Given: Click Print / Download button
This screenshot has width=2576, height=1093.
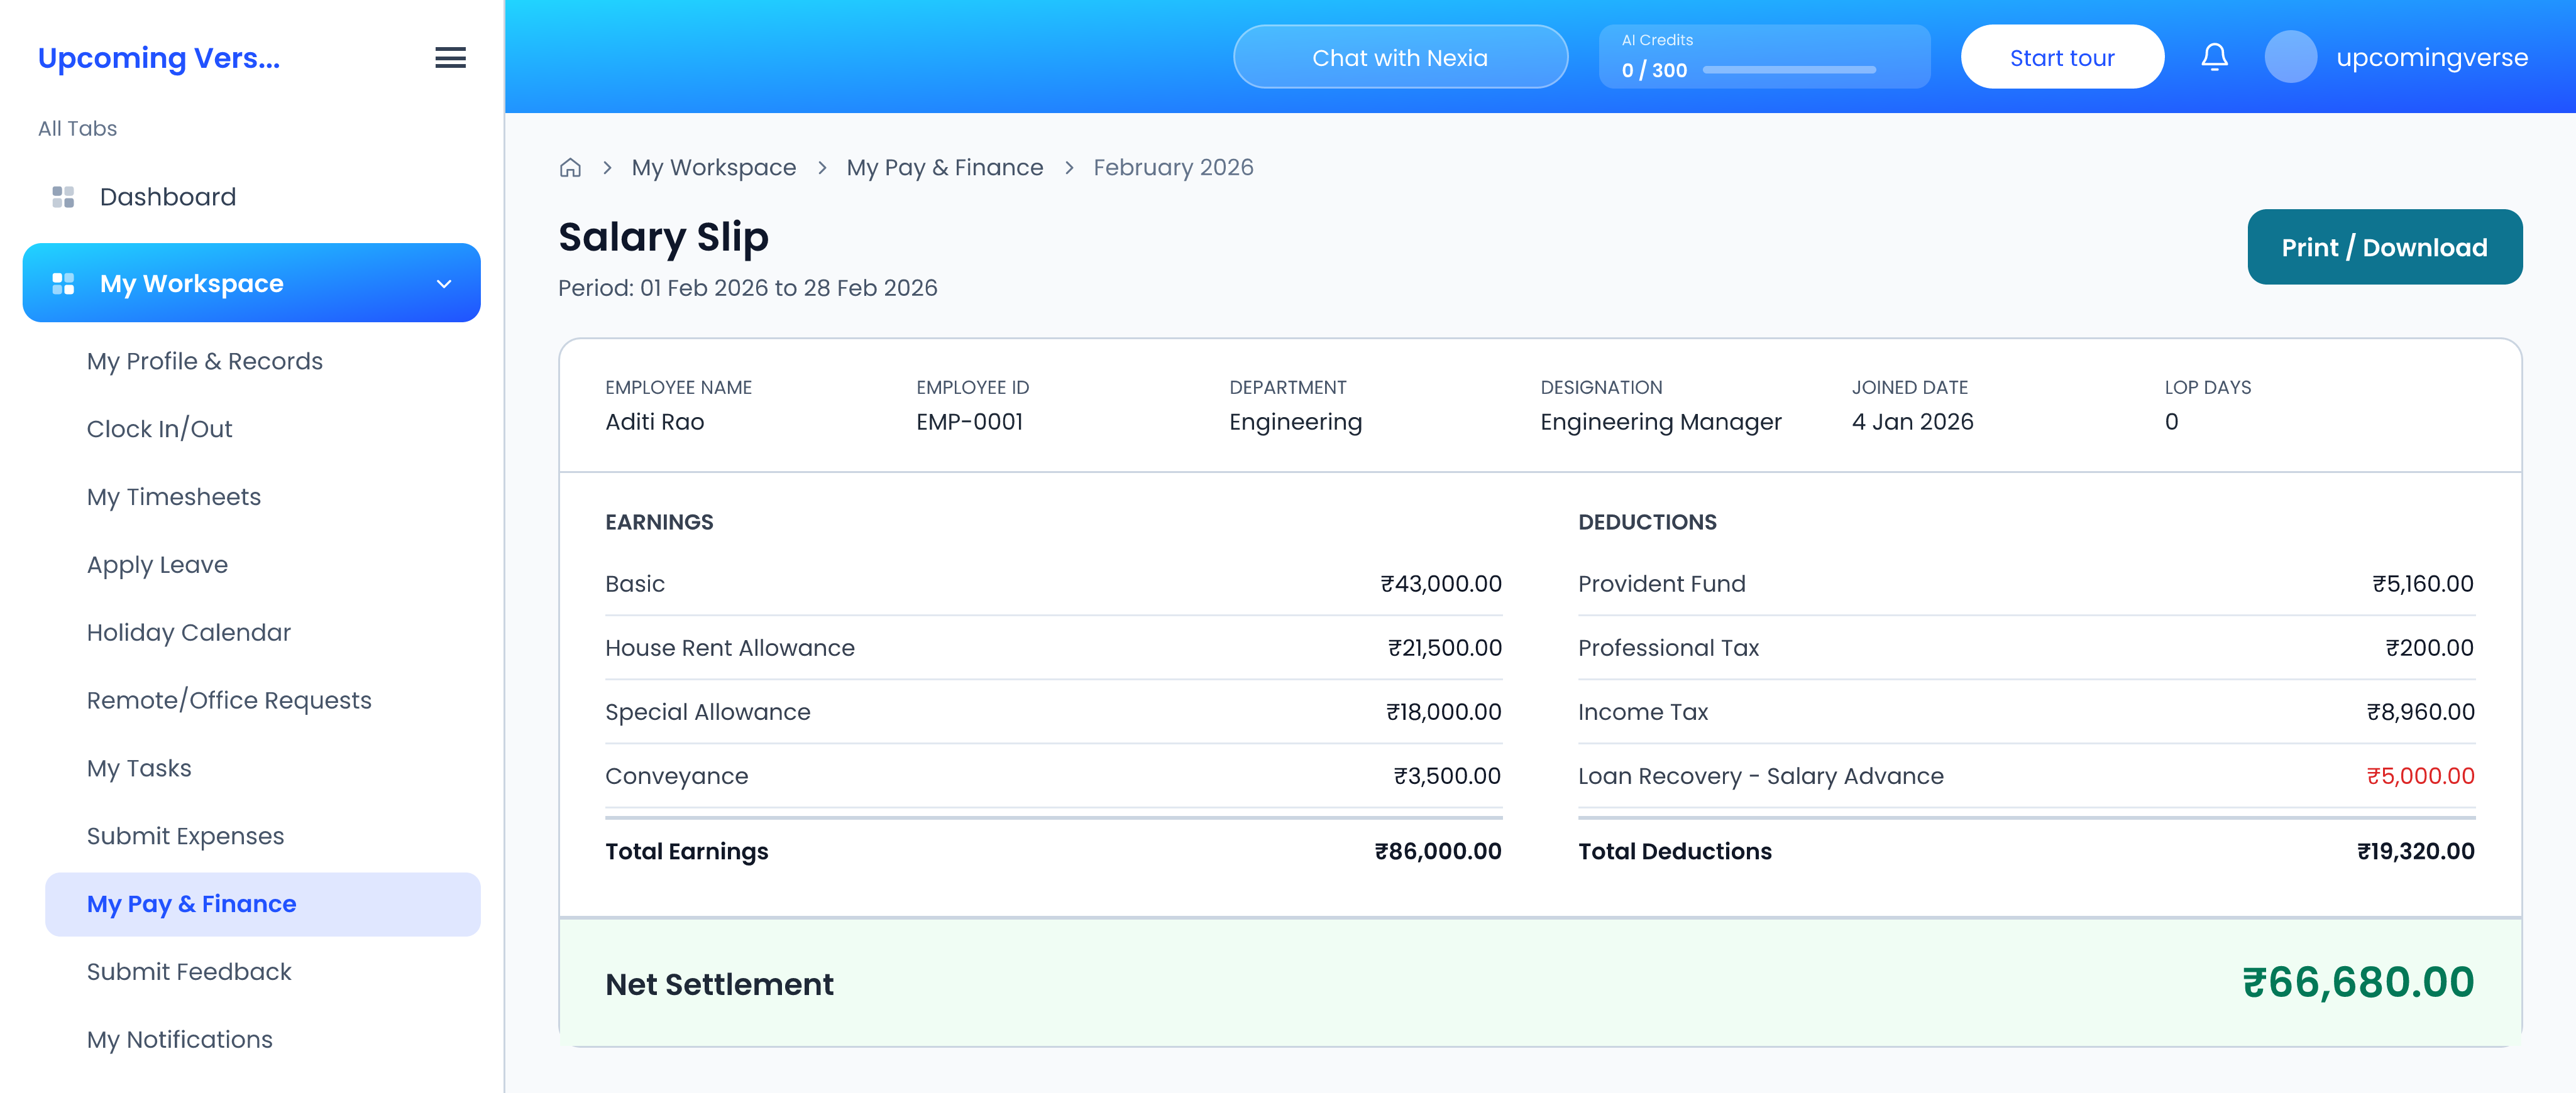Looking at the screenshot, I should point(2384,247).
